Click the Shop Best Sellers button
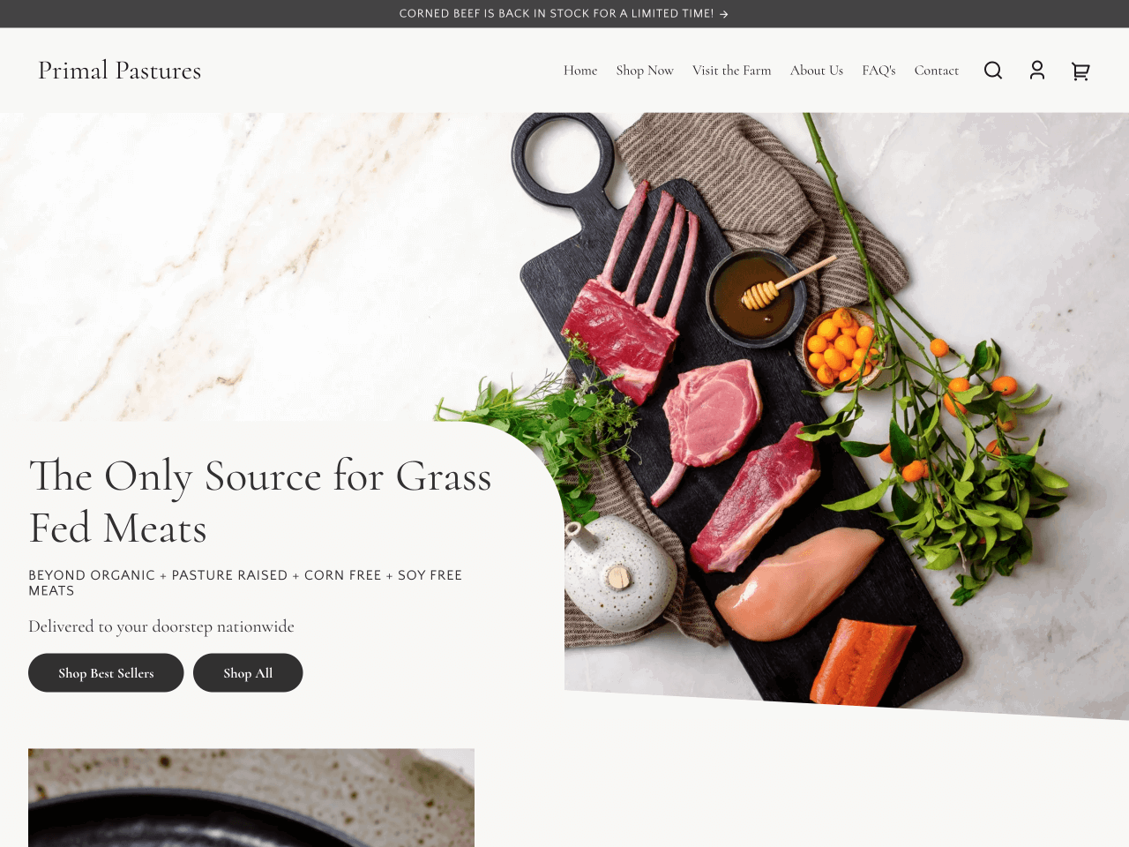Viewport: 1129px width, 847px height. (x=106, y=673)
